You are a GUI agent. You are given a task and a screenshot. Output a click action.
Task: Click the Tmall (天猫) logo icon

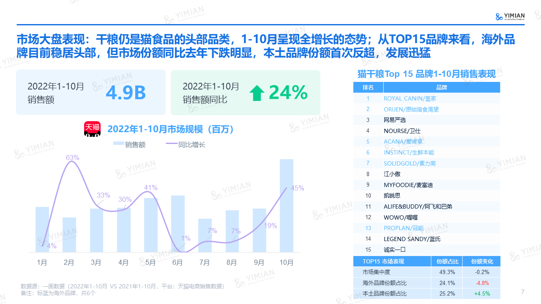[x=92, y=129]
